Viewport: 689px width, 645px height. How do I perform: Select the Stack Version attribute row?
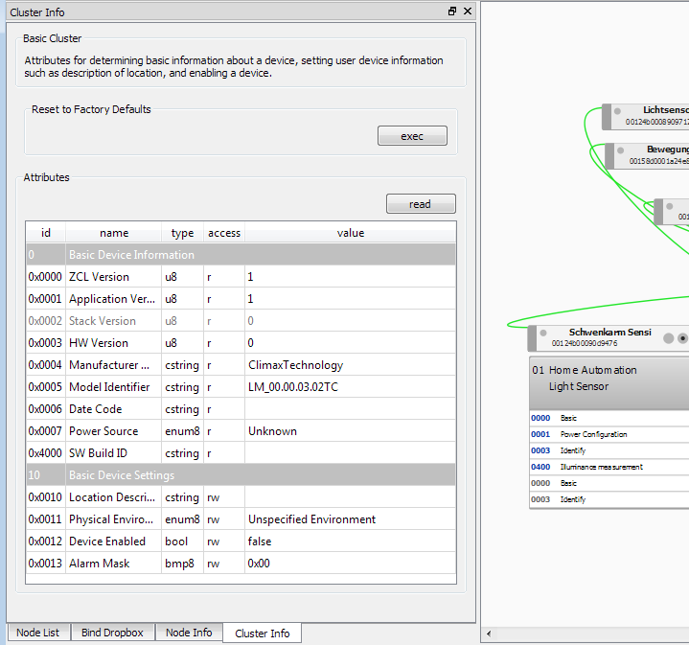241,321
